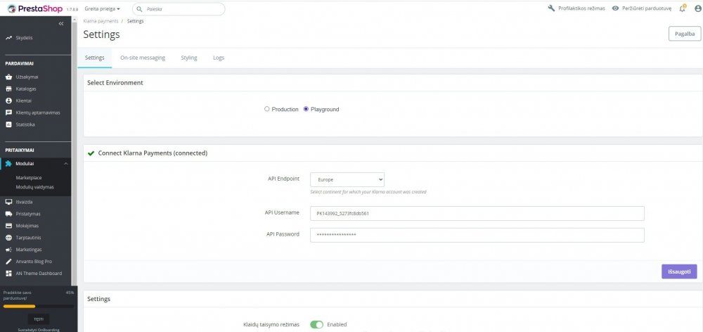Viewport: 703px width, 332px height.
Task: Click the search magnifier icon
Action: pyautogui.click(x=140, y=9)
